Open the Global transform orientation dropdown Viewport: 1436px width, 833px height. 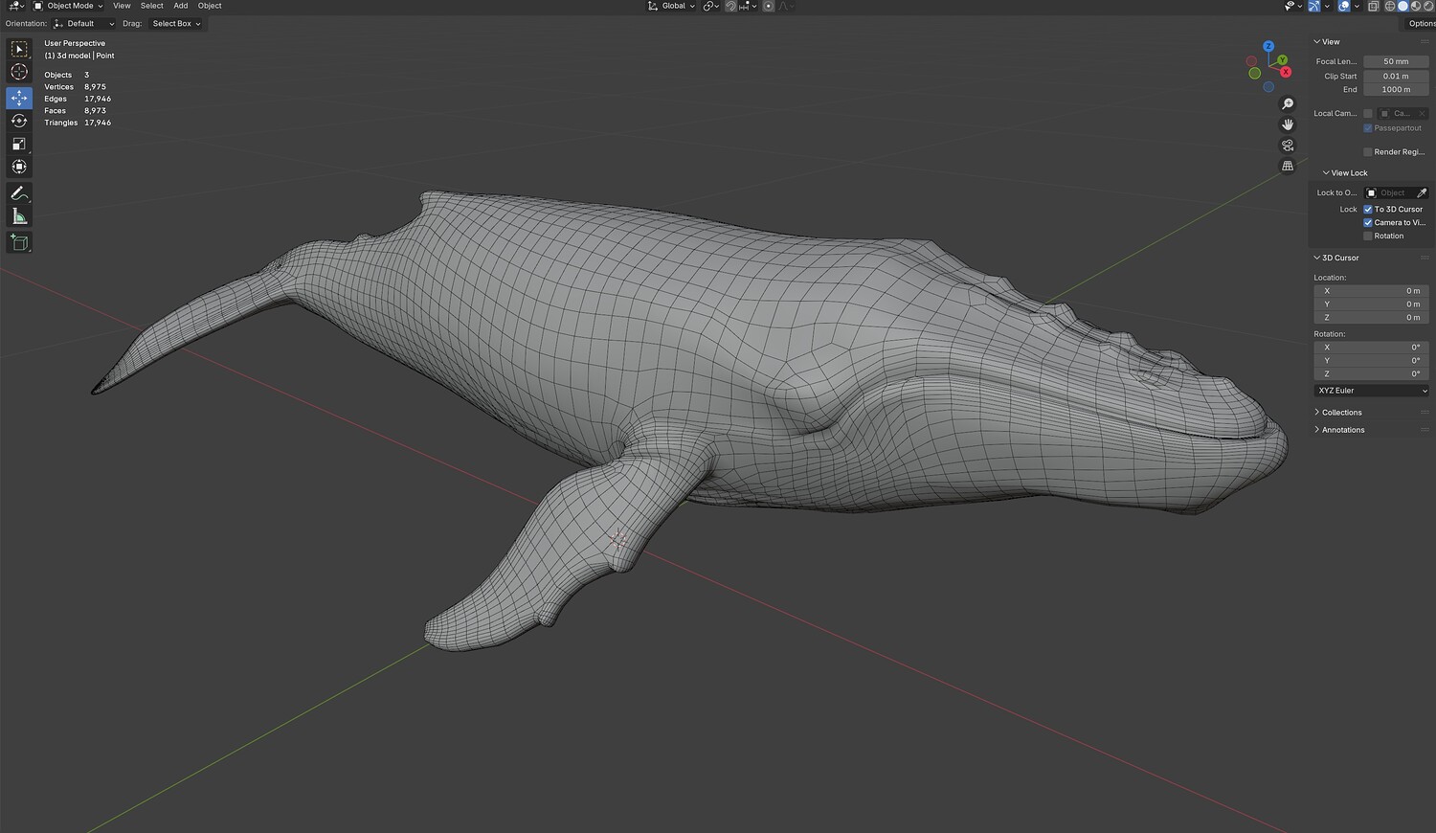(x=672, y=6)
